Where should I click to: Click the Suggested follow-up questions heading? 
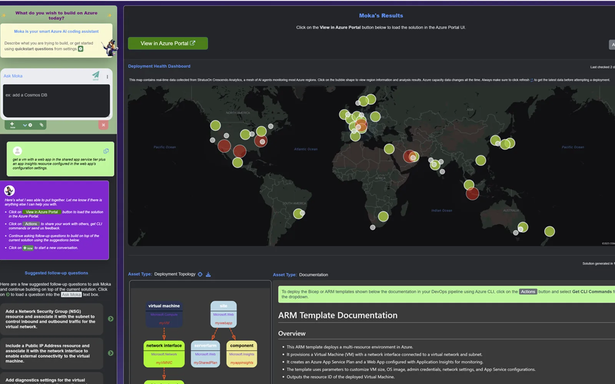[57, 273]
